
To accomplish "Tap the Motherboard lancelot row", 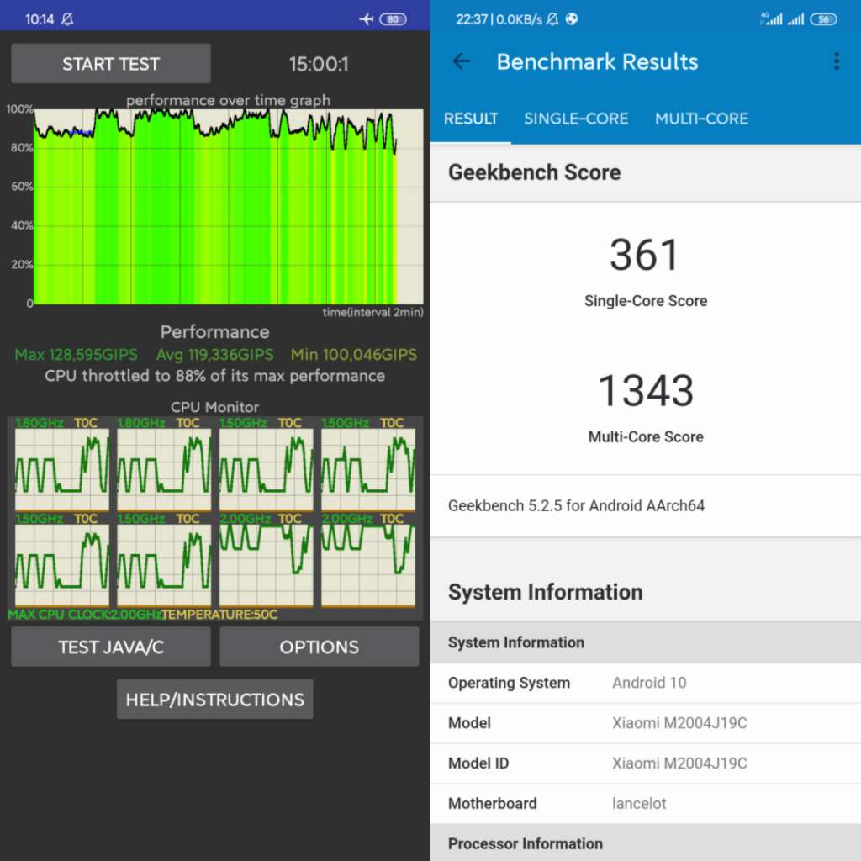I will pos(646,803).
